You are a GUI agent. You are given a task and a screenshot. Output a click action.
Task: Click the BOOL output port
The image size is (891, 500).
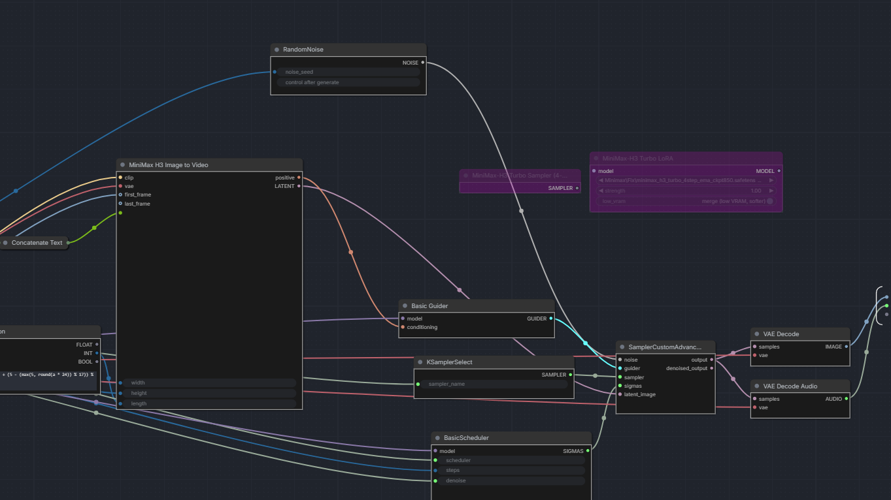tap(97, 362)
